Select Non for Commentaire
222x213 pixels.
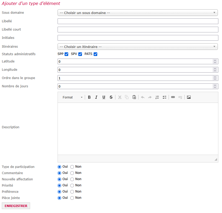[x=72, y=173]
